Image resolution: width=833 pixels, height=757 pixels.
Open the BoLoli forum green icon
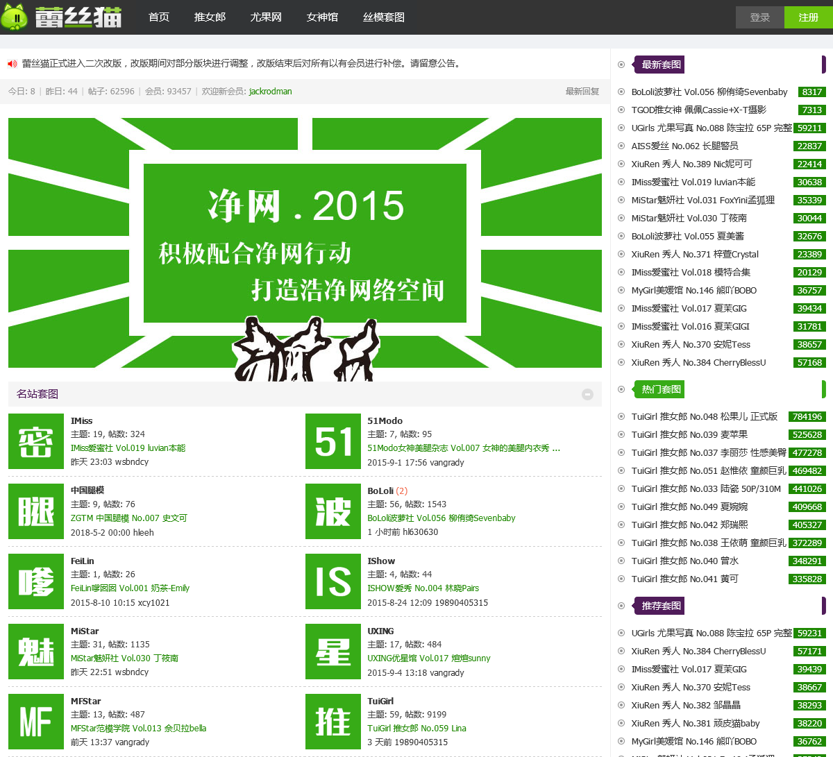point(333,511)
